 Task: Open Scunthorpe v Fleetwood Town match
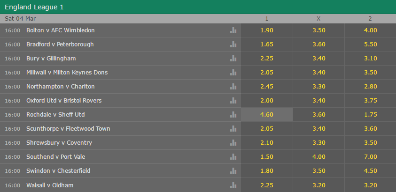tap(68, 129)
